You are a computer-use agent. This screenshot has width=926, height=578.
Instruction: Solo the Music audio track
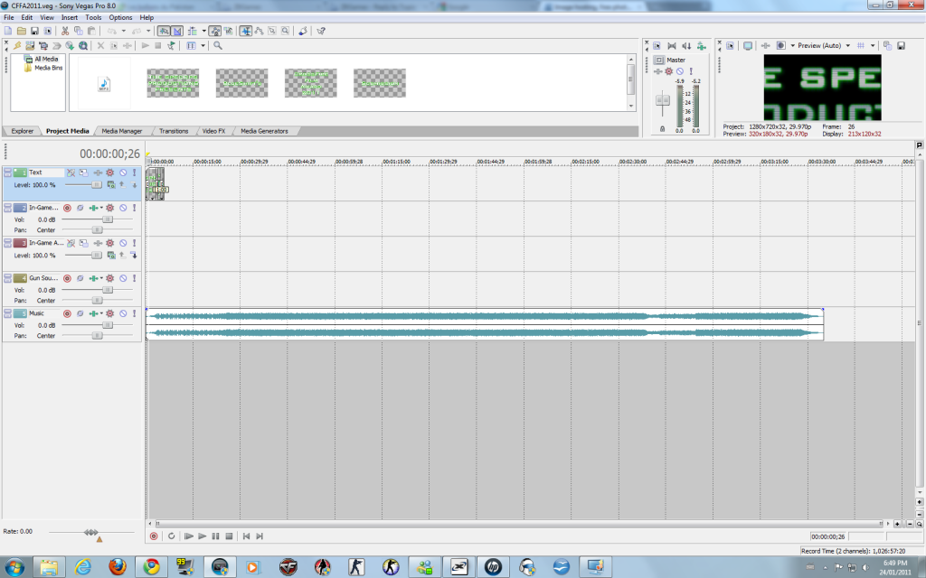(135, 313)
